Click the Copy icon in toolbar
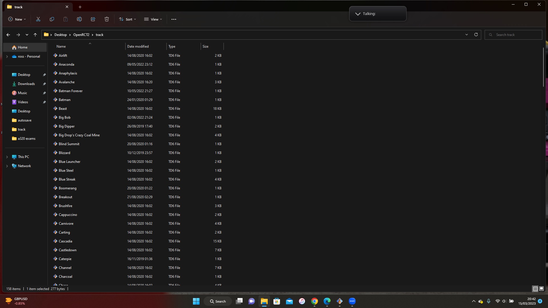 click(52, 19)
